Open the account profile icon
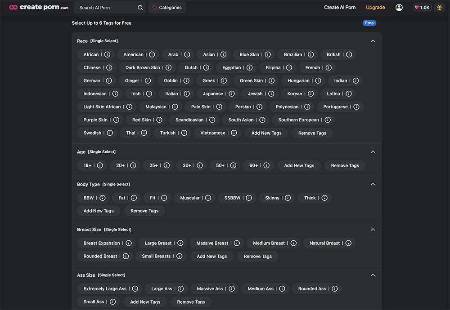This screenshot has height=310, width=450. pyautogui.click(x=399, y=7)
